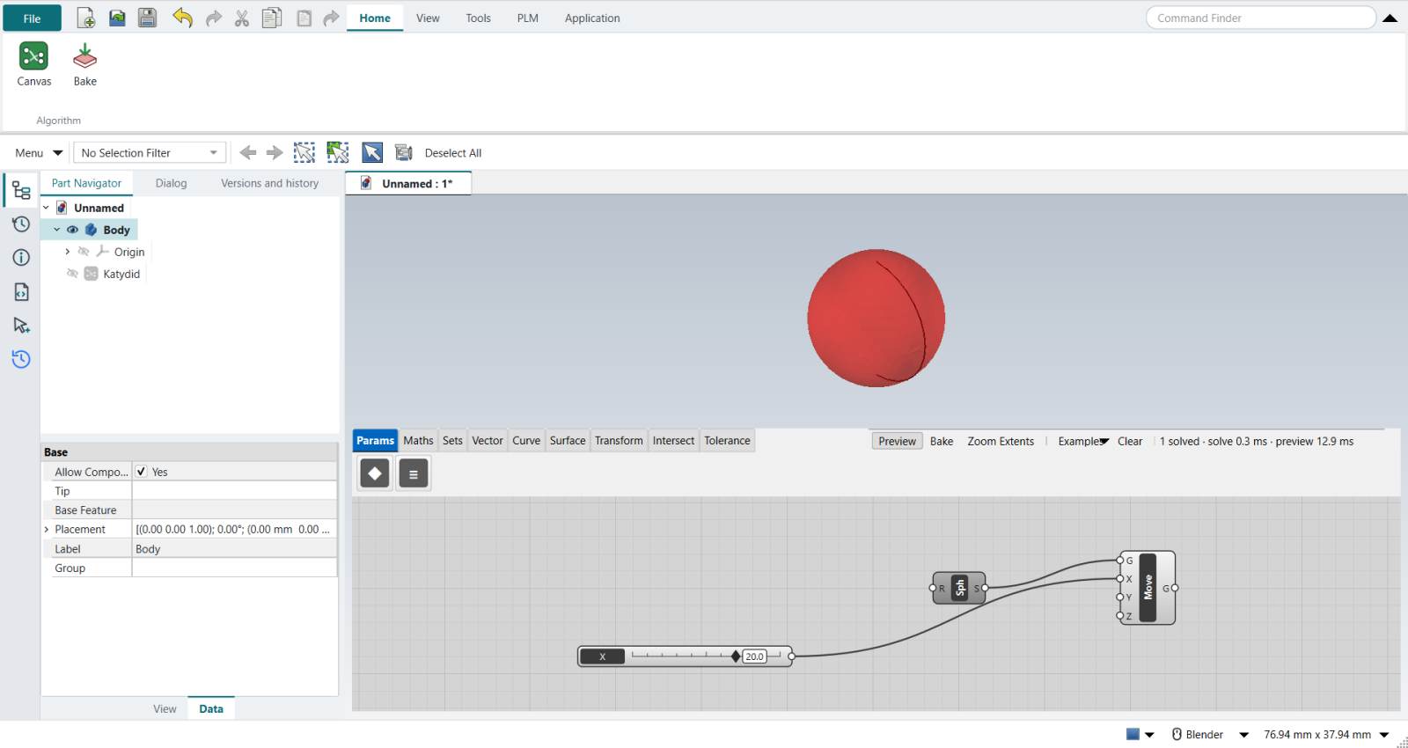
Task: Switch to the Transform component tab
Action: point(619,440)
